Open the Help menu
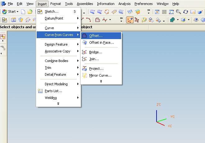Screen dimensions: 205x143 pyautogui.click(x=175, y=4)
